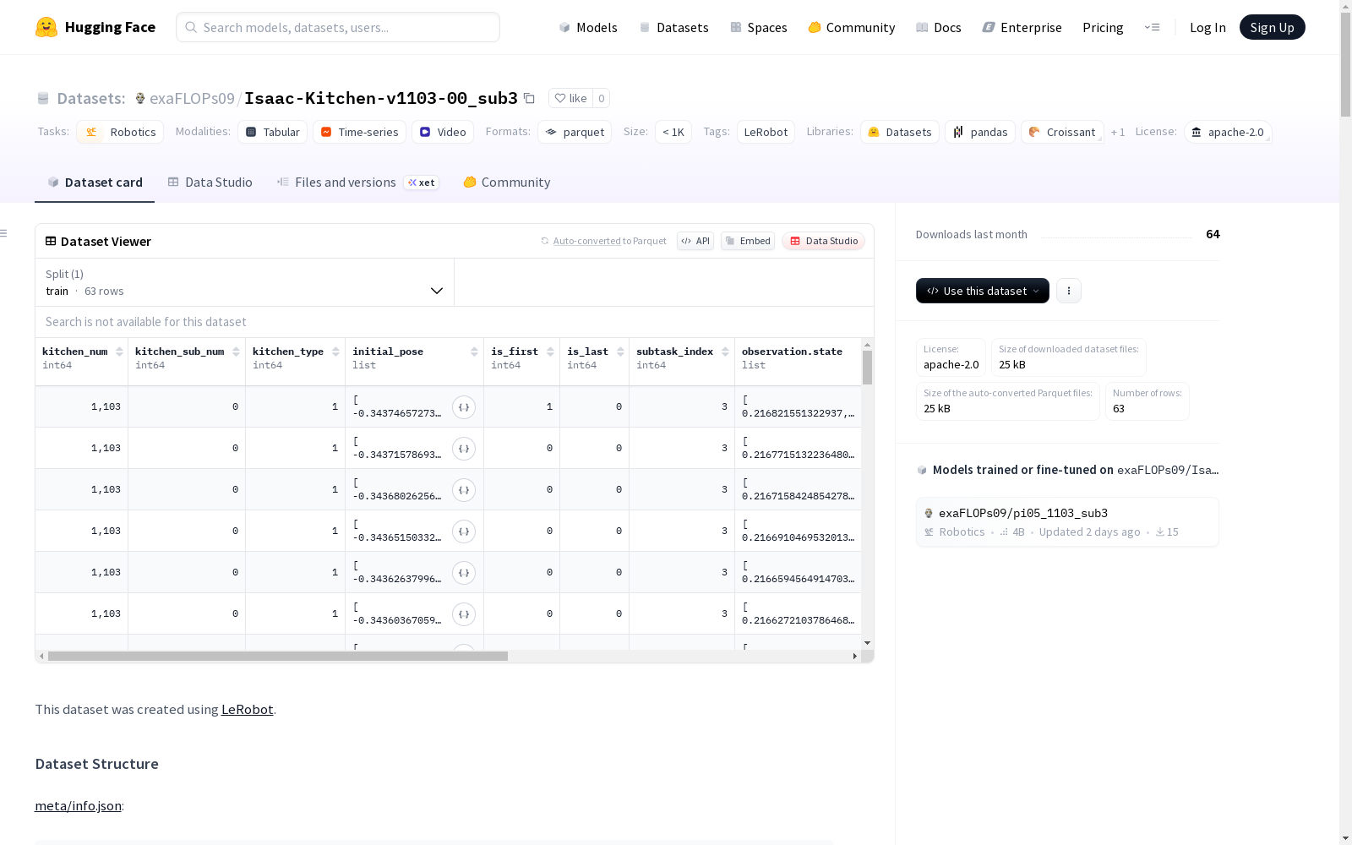Expand JSON for initial_pose -0.34368026256 row
Viewport: 1352px width, 845px height.
(464, 490)
